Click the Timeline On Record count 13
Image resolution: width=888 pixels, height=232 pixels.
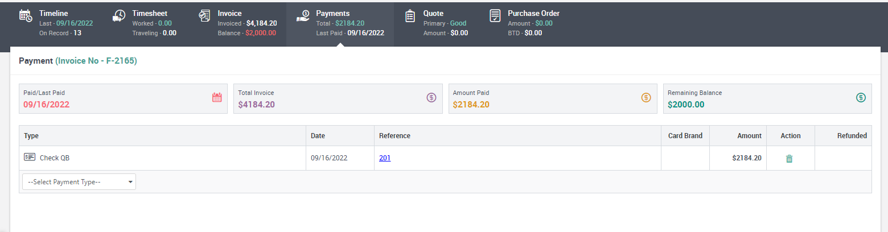[x=77, y=33]
